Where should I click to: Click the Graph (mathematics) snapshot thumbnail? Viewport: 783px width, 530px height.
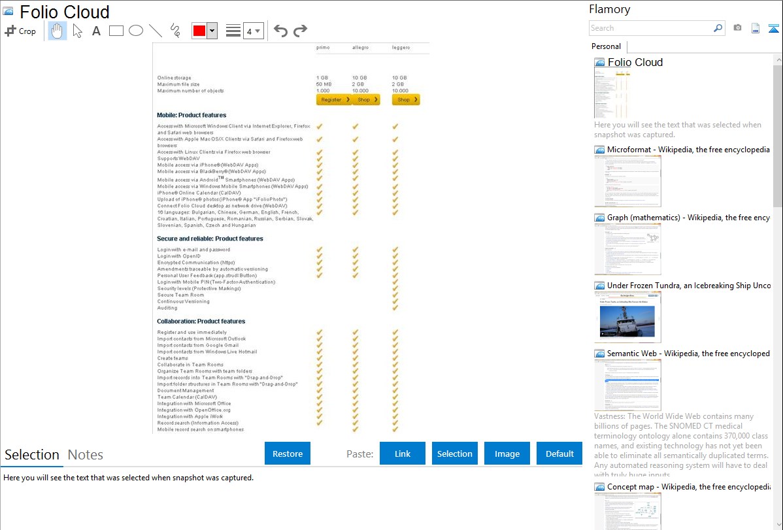click(627, 249)
